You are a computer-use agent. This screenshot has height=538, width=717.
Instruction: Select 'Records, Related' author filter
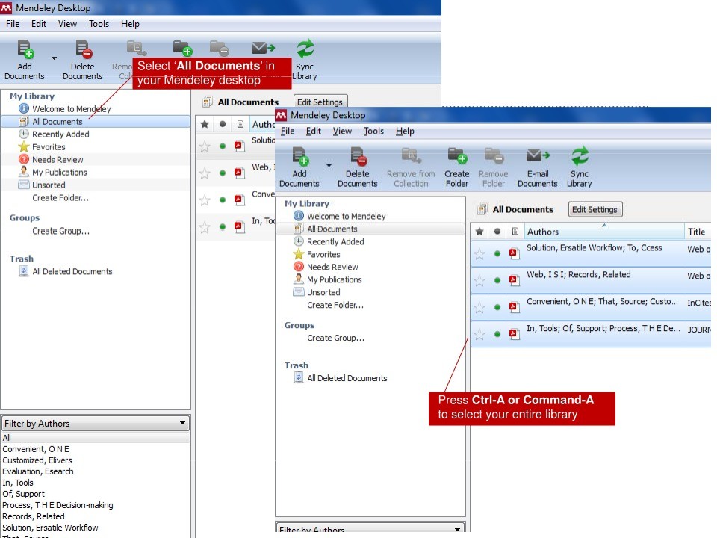click(34, 516)
